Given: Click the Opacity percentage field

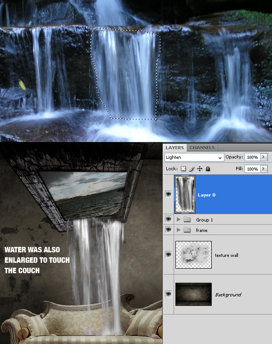Looking at the screenshot, I should point(252,157).
